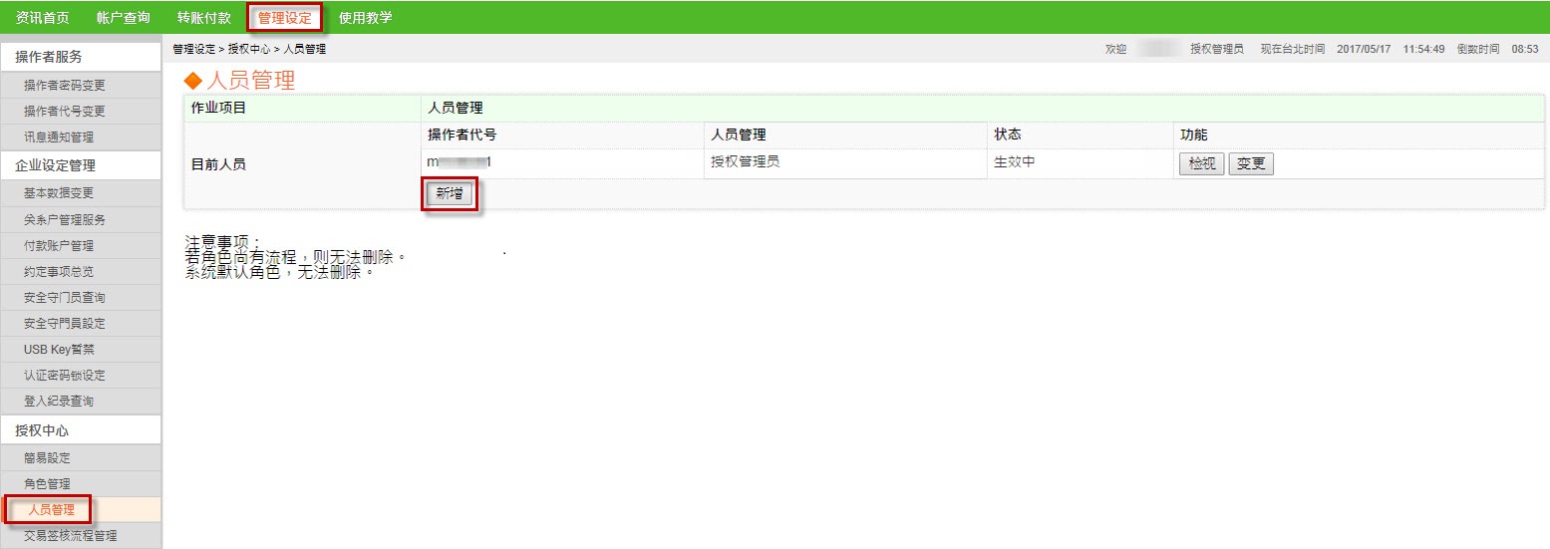The width and height of the screenshot is (1550, 549).
Task: Open 认证密码锁设定 in the sidebar
Action: [x=65, y=376]
